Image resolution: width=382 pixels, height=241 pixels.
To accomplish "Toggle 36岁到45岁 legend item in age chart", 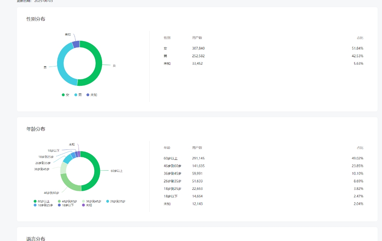I will click(x=91, y=201).
